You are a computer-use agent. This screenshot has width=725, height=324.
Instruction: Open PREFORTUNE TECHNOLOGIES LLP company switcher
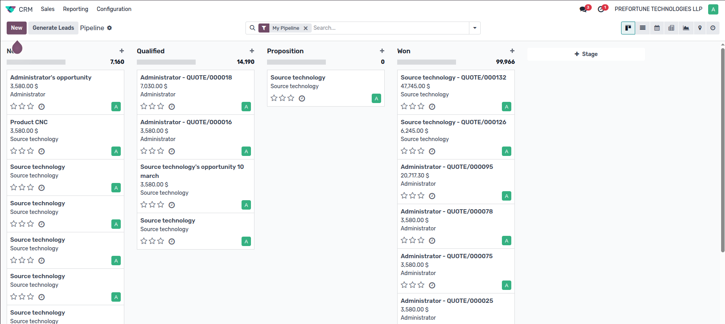(658, 9)
